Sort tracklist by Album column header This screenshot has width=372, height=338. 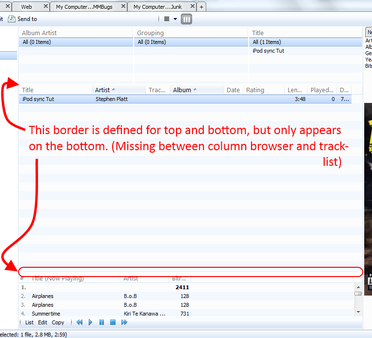tap(182, 90)
